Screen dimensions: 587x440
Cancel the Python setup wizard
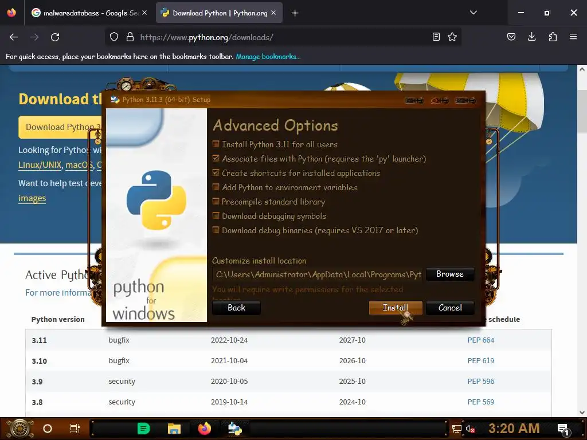coord(450,308)
